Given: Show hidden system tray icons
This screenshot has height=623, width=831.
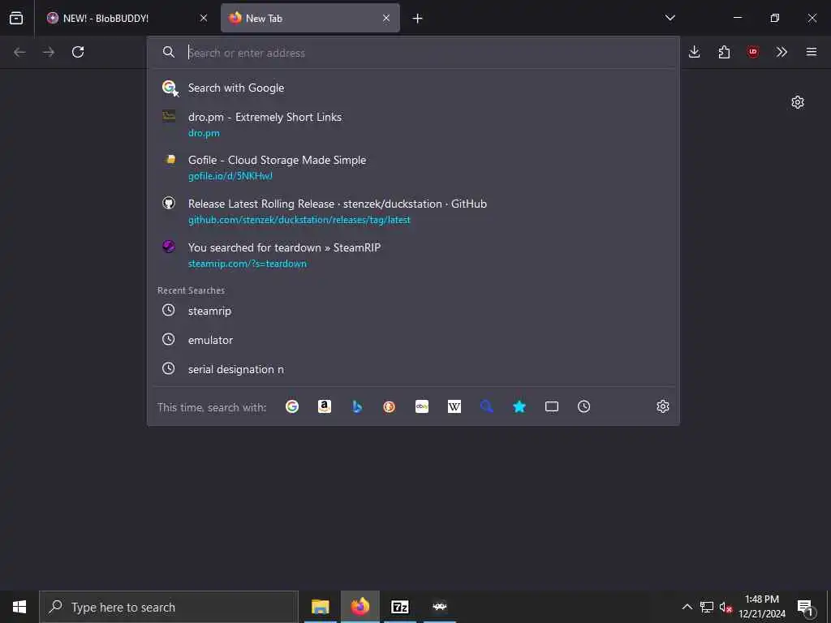Looking at the screenshot, I should [x=687, y=607].
